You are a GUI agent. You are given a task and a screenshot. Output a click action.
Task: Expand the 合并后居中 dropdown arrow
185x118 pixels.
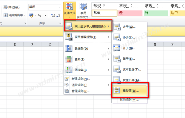[x=25, y=15]
